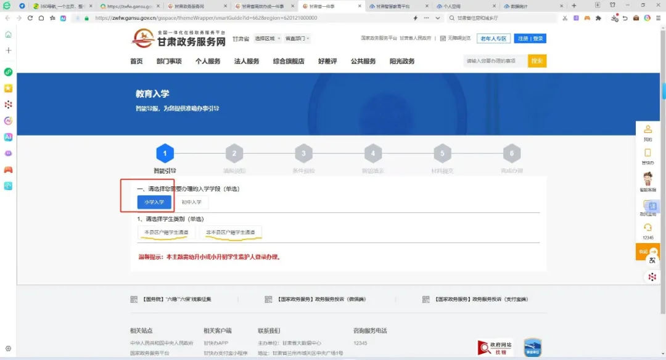Viewport: 666px width, 360px height.
Task: Click the site logo of 甘肃政务服务网
Action: (182, 39)
